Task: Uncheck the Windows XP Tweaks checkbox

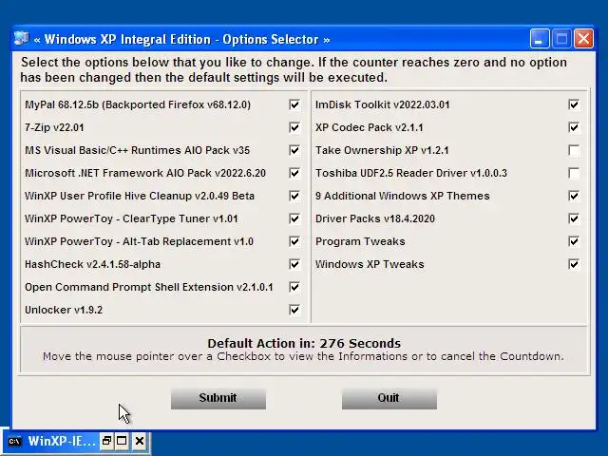Action: pos(574,264)
